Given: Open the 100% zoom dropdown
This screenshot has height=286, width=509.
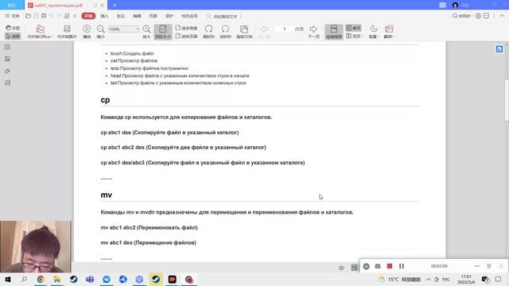Looking at the screenshot, I should [124, 29].
